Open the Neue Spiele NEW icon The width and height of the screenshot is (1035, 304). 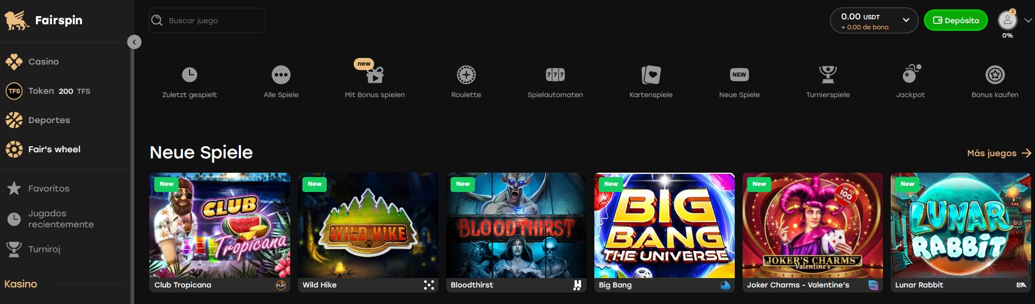[x=739, y=74]
